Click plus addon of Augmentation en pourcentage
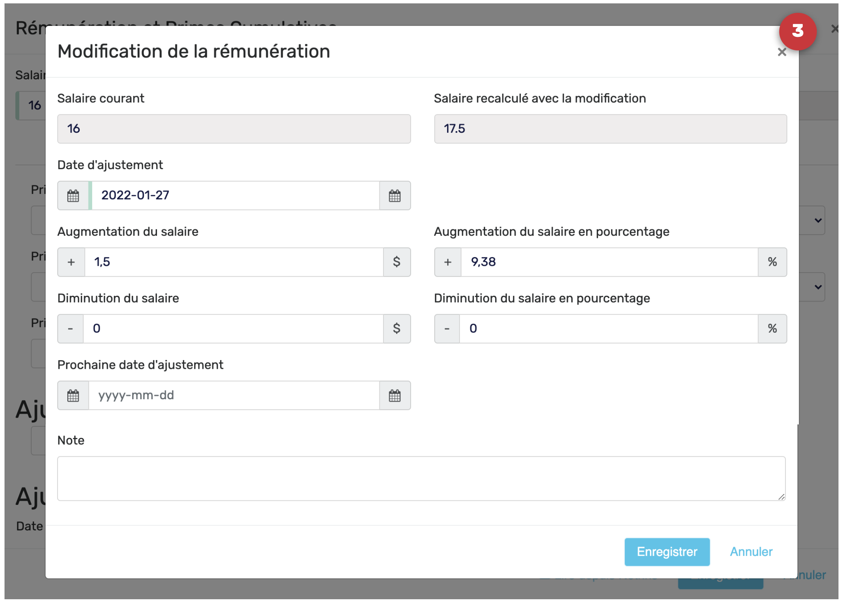 448,262
